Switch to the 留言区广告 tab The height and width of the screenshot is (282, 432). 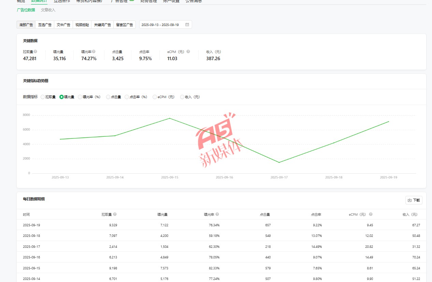(x=125, y=25)
